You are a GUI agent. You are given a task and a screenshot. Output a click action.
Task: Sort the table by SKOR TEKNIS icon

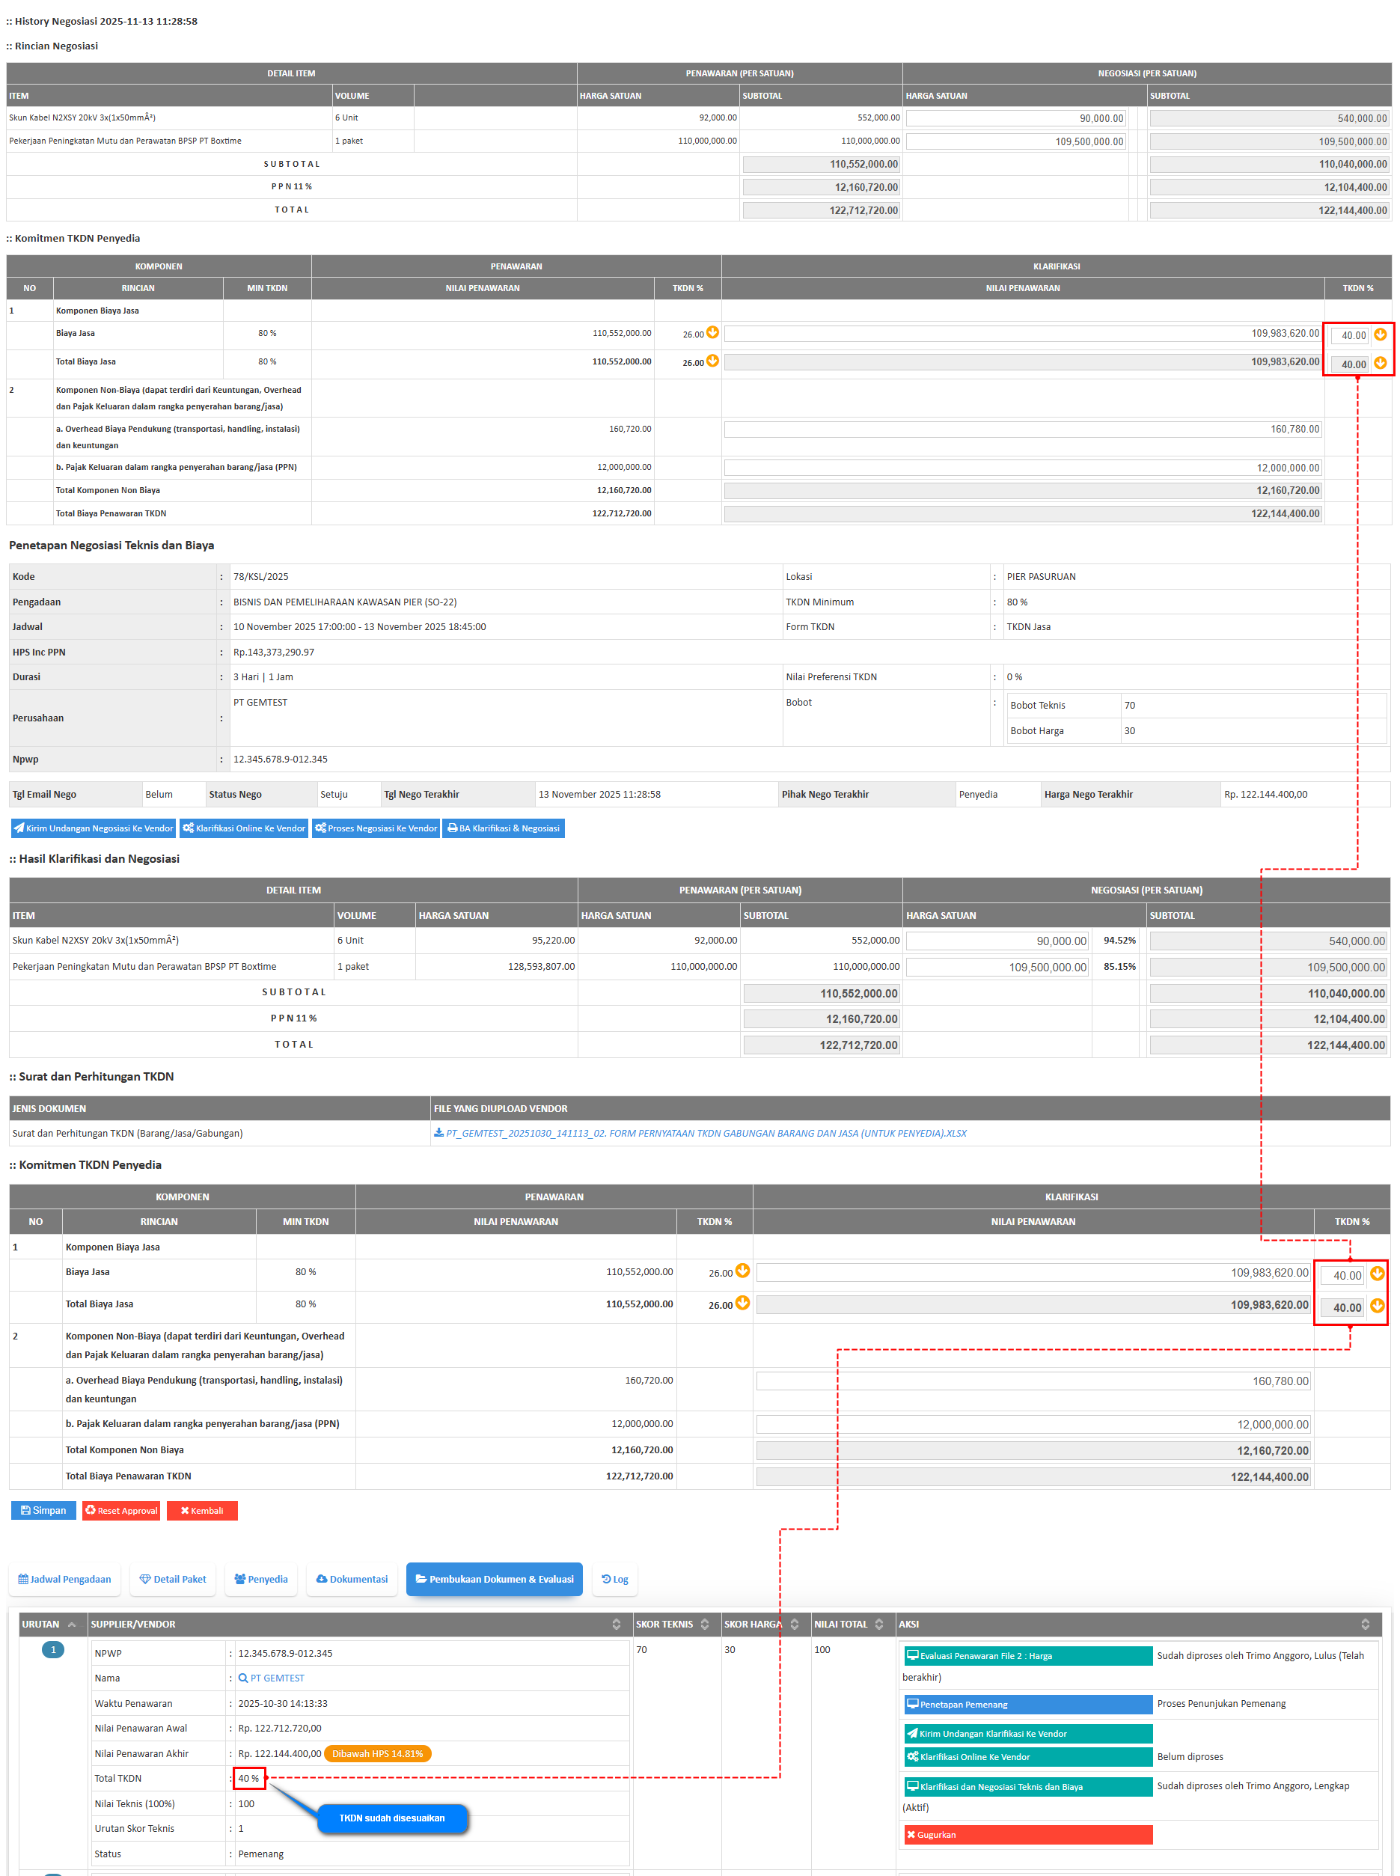point(704,1625)
